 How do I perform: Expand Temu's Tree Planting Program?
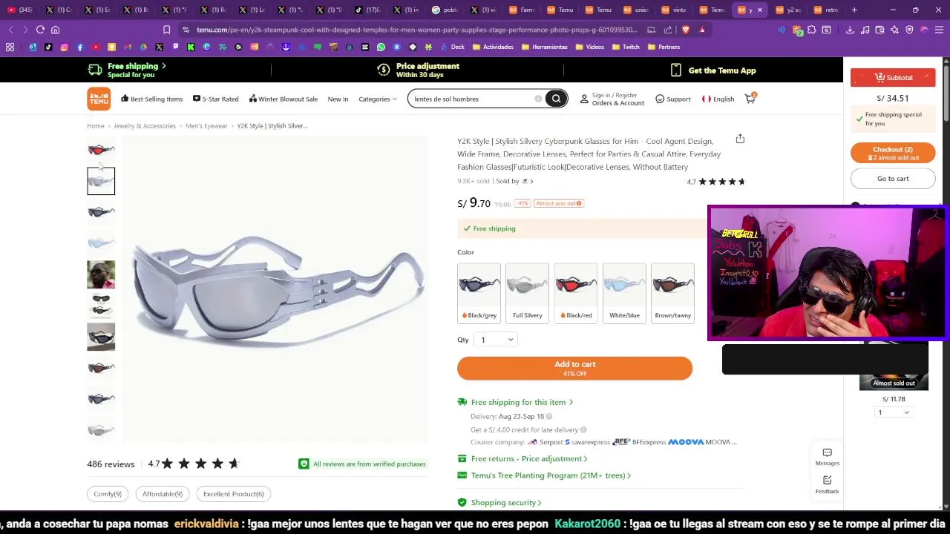point(551,475)
